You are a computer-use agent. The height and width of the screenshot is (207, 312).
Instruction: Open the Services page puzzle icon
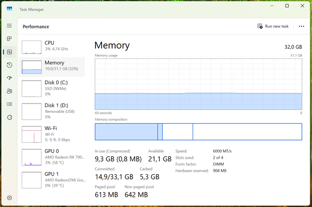pos(9,117)
